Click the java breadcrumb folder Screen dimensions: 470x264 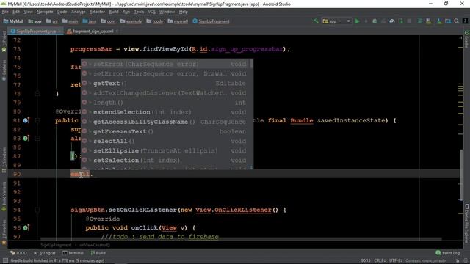(90, 21)
